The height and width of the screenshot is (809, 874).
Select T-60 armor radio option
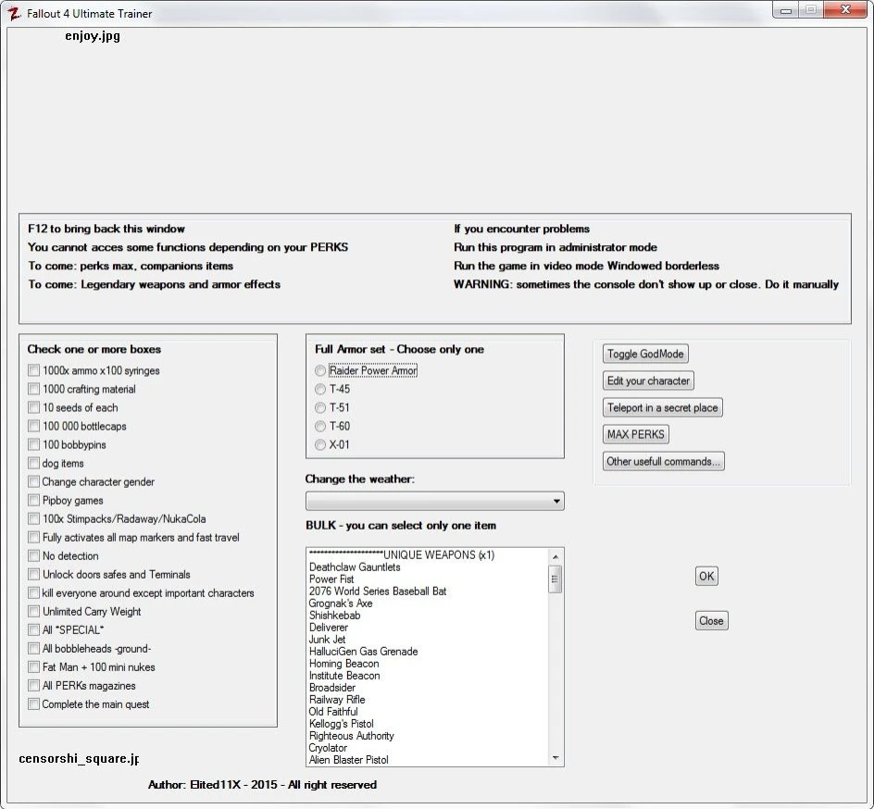pyautogui.click(x=320, y=426)
